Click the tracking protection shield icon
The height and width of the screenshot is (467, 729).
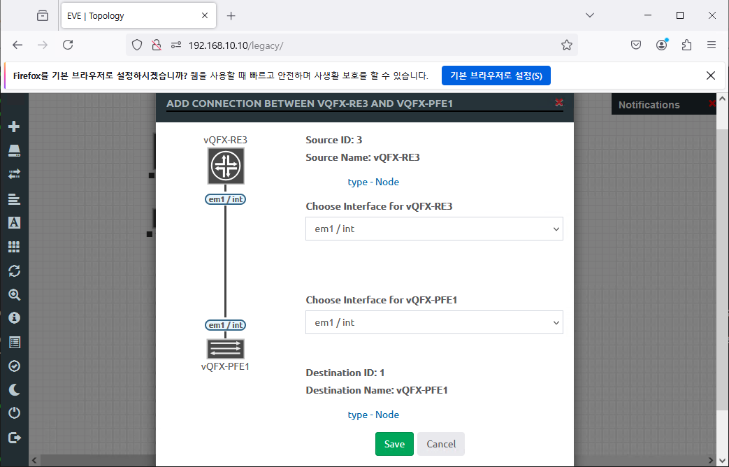click(137, 45)
